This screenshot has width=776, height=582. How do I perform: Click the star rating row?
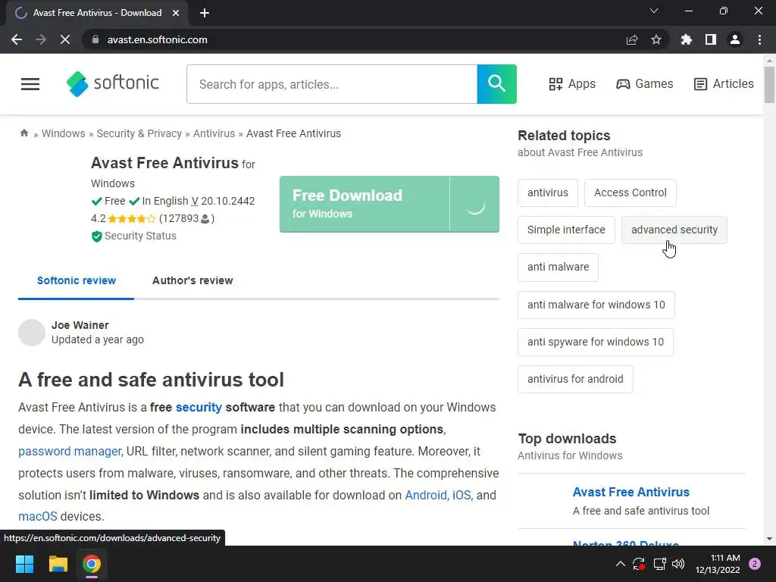click(x=131, y=218)
